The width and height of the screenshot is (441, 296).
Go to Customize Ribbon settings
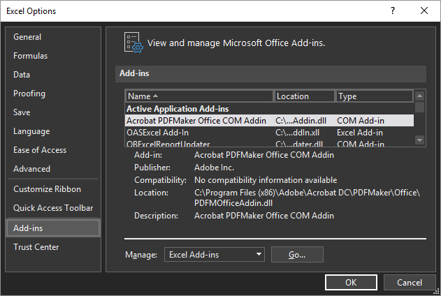tap(47, 189)
